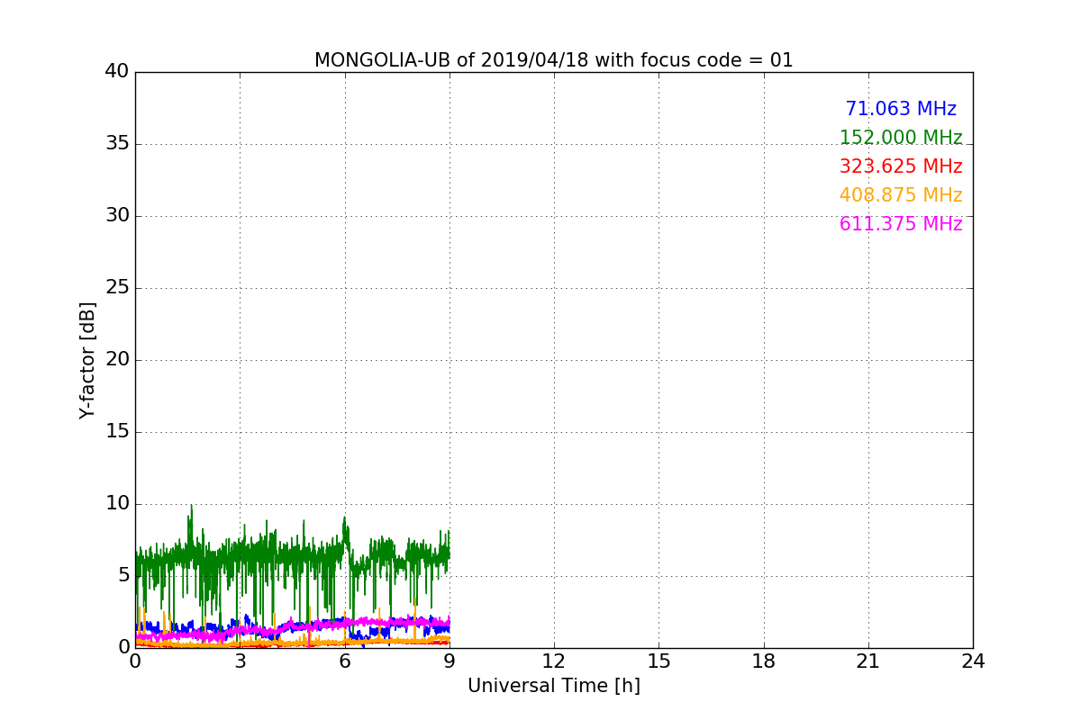Select the 611.375 MHz legend label
Image resolution: width=1081 pixels, height=720 pixels.
901,224
